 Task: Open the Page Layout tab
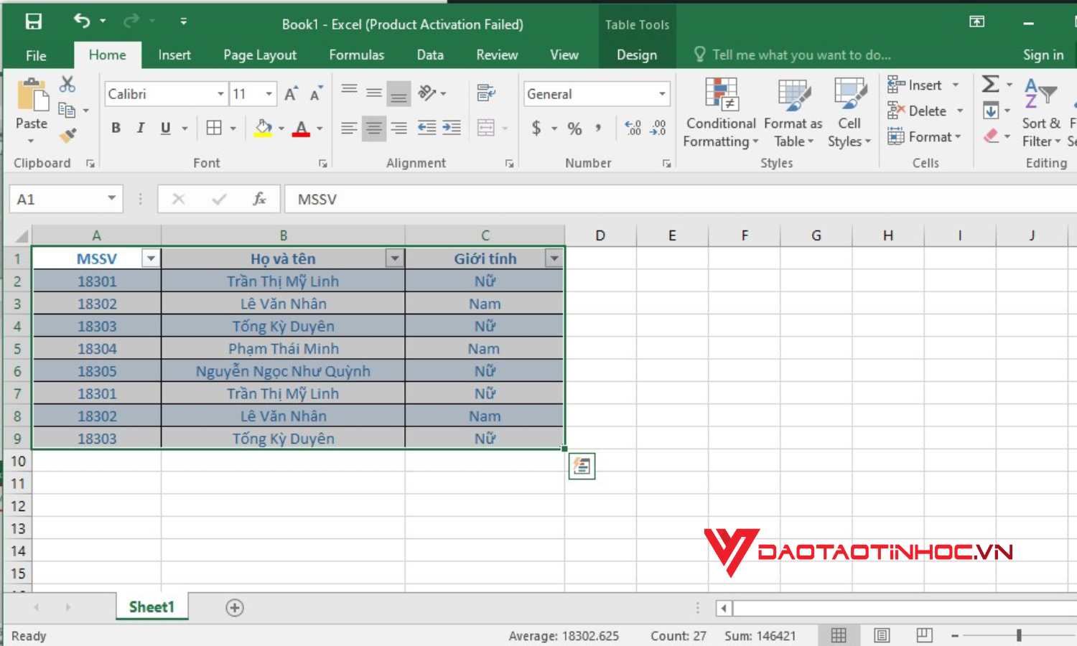point(260,55)
